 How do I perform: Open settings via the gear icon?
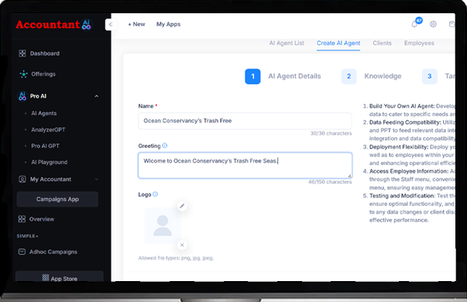(x=433, y=24)
